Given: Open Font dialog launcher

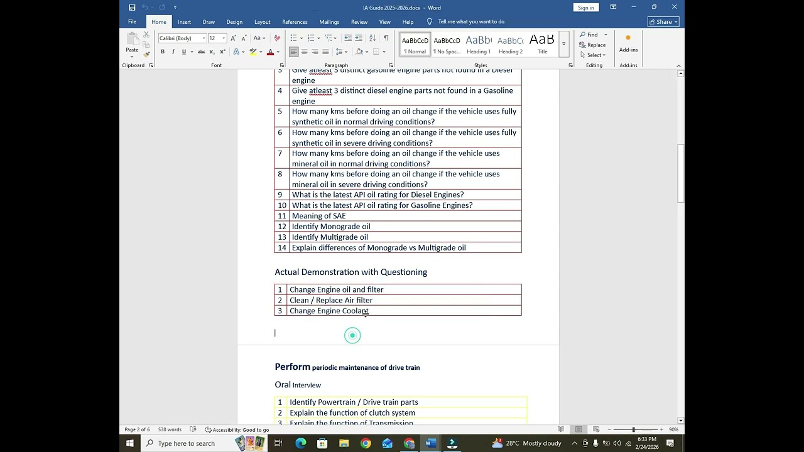Looking at the screenshot, I should (281, 65).
